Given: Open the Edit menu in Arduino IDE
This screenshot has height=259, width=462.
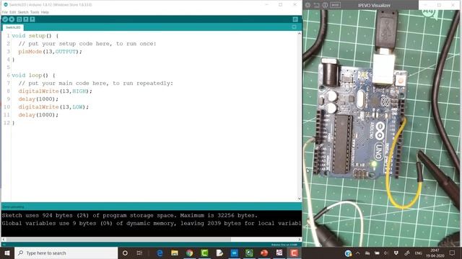Looking at the screenshot, I should pyautogui.click(x=12, y=12).
